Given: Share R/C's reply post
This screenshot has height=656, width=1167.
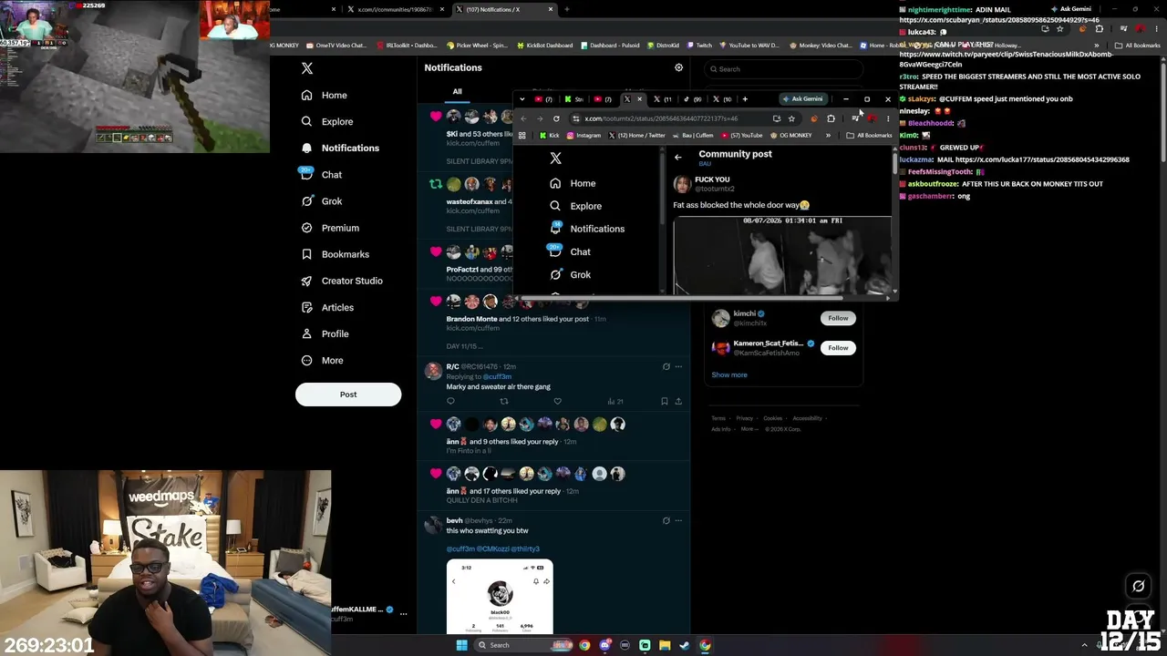Looking at the screenshot, I should pos(678,401).
